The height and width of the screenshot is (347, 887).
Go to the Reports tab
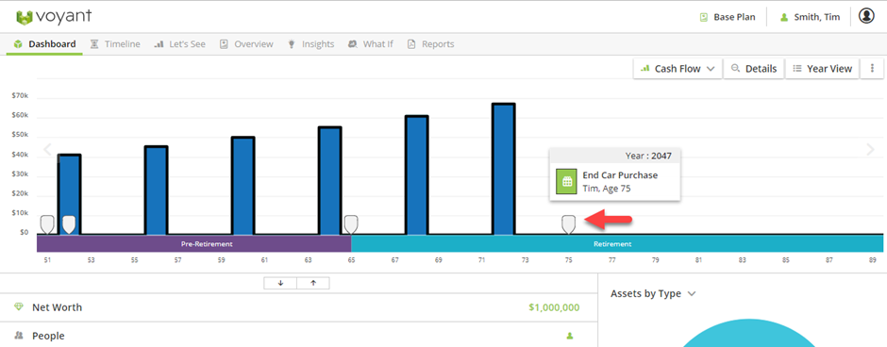click(x=431, y=44)
